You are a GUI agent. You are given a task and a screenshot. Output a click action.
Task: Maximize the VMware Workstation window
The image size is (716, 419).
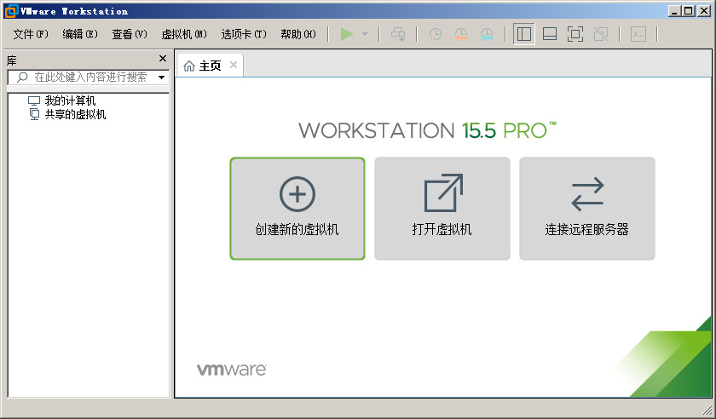tap(689, 11)
